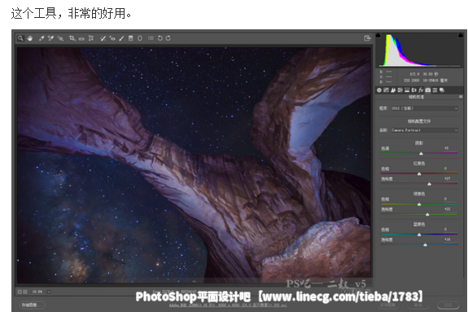Switch to the Tone Curve tab
The width and height of the screenshot is (468, 312).
coord(386,90)
